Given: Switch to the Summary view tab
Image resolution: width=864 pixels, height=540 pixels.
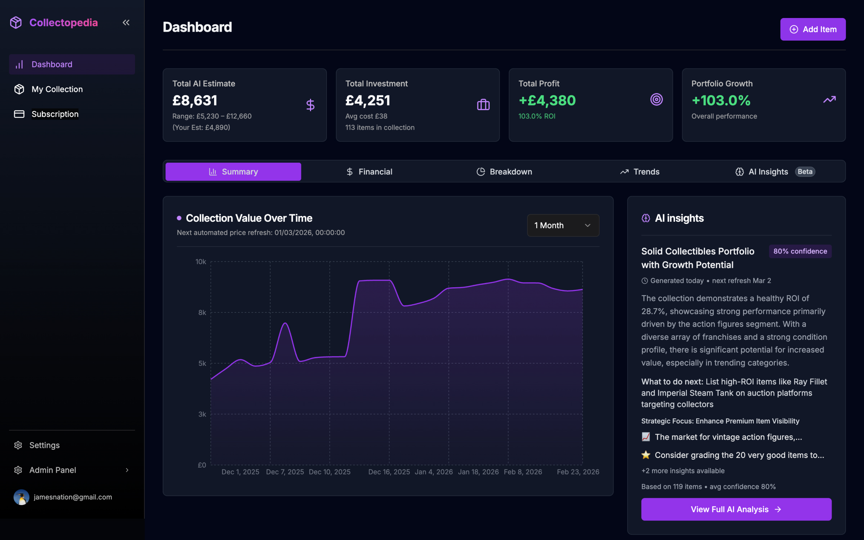Looking at the screenshot, I should (233, 171).
